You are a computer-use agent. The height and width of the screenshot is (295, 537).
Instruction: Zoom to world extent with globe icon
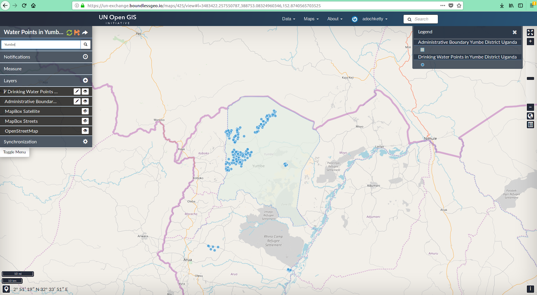tap(530, 116)
